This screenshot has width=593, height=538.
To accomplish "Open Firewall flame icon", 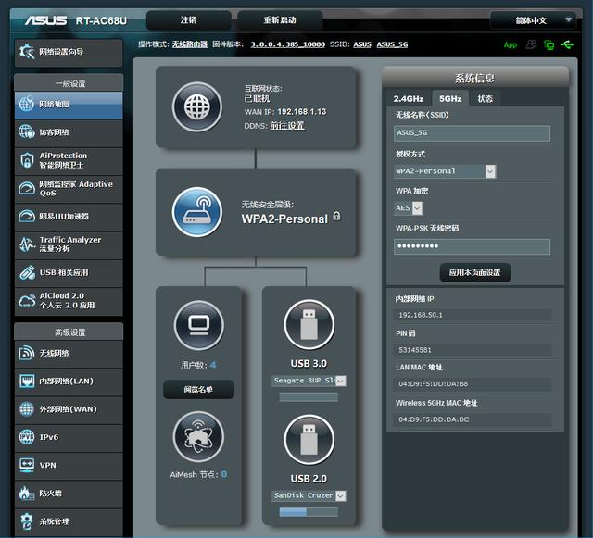I will point(27,493).
